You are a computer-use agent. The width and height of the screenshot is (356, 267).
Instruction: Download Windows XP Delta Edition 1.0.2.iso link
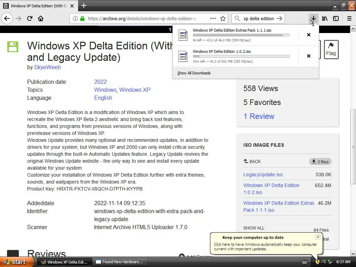[x=271, y=189]
